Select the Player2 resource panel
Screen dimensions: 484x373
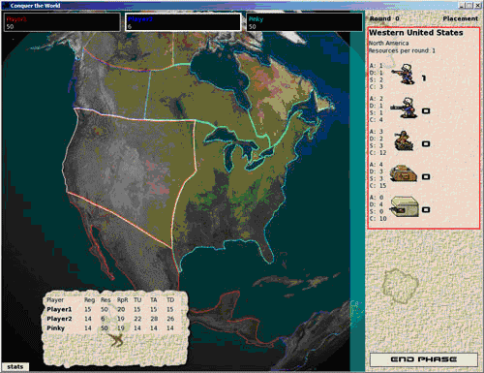tap(183, 22)
